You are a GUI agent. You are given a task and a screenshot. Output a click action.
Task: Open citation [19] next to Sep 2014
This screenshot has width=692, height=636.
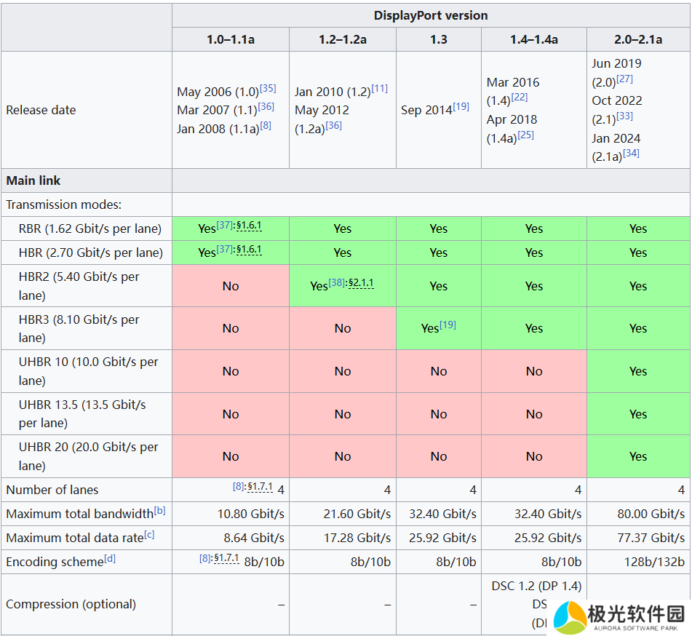click(x=461, y=107)
